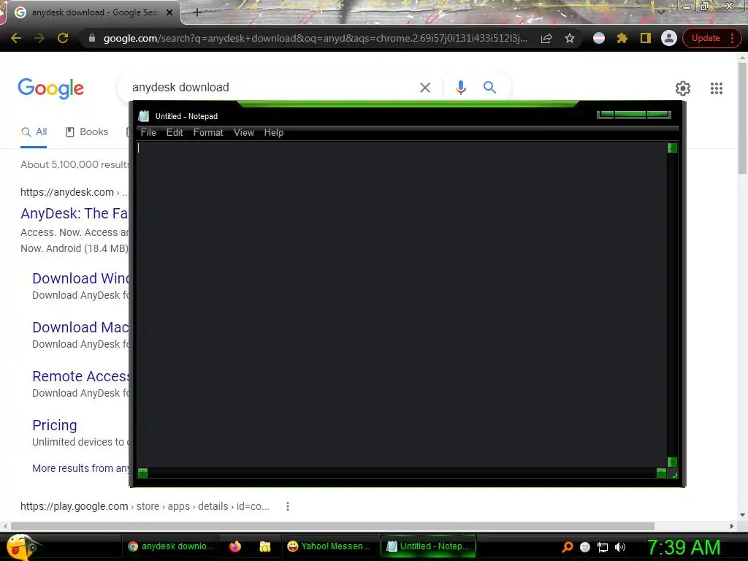Screen dimensions: 748x561
Task: Click Chrome's vertical scrollbar thumb
Action: [x=742, y=118]
